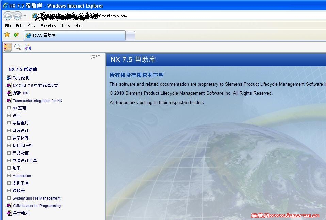Select 产品验证 tree item text

20,153
